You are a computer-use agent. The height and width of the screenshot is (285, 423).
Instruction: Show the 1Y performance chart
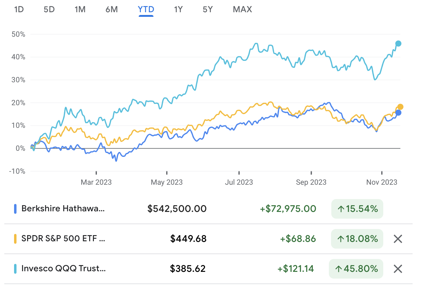pyautogui.click(x=178, y=9)
